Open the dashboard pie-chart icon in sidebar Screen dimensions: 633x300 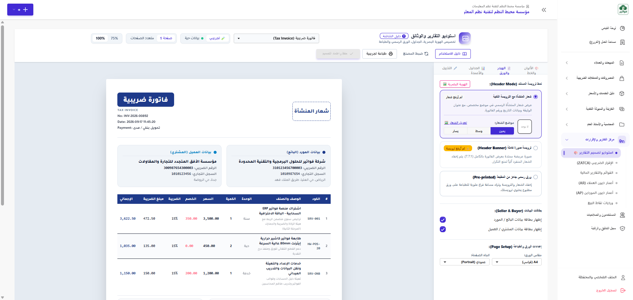click(622, 28)
